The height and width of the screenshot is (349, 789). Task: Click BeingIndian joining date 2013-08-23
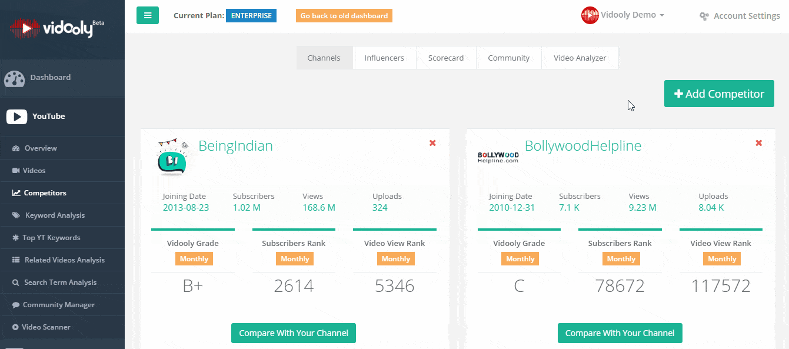(186, 208)
